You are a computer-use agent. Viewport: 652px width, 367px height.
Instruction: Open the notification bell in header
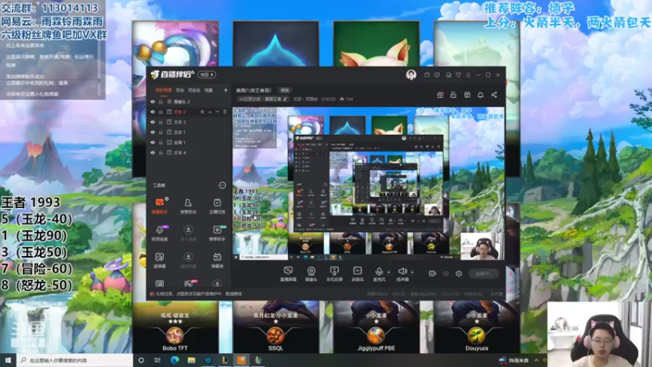[x=480, y=95]
